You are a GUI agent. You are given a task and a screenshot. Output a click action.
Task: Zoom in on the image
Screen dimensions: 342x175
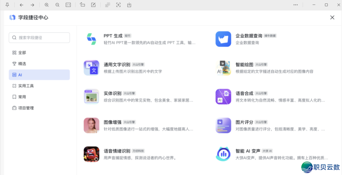pyautogui.click(x=47, y=5)
